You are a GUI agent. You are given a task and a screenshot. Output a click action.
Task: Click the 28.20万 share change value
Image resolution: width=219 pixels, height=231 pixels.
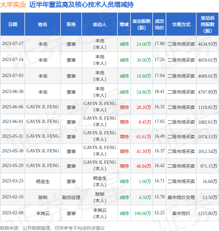[x=144, y=107]
